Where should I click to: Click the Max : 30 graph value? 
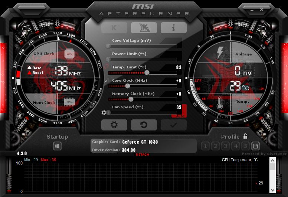coord(49,160)
